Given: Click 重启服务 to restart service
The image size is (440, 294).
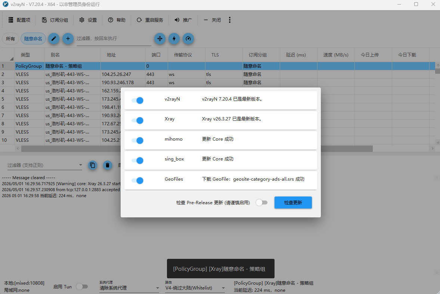Looking at the screenshot, I should (150, 20).
